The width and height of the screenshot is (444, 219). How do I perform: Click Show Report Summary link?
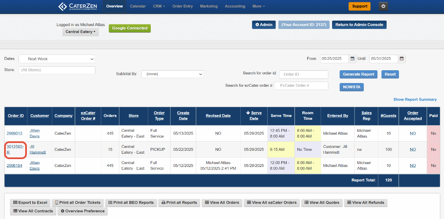click(x=415, y=100)
